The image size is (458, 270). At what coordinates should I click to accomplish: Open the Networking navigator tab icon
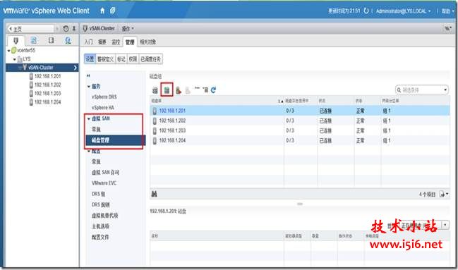click(68, 40)
